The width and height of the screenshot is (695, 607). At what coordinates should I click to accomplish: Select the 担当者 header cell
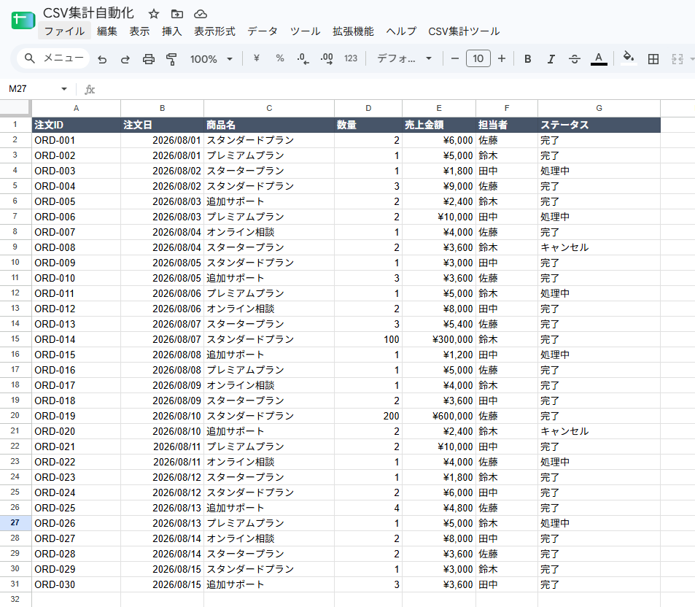[x=507, y=125]
